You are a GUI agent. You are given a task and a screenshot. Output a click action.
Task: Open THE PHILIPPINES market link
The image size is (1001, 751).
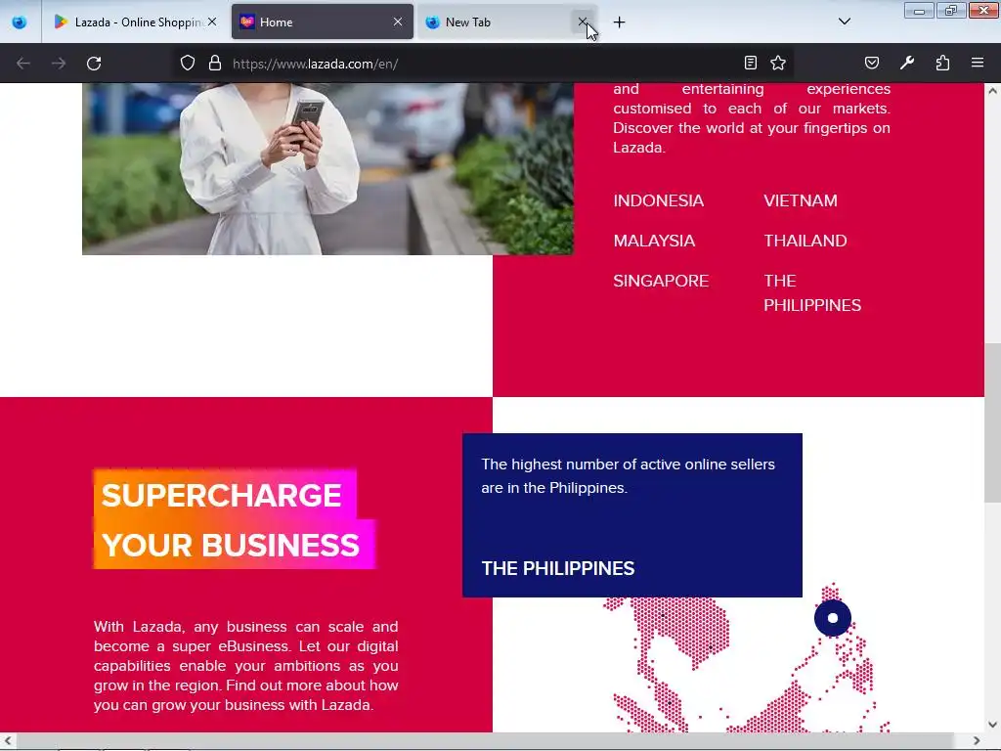[x=812, y=293]
